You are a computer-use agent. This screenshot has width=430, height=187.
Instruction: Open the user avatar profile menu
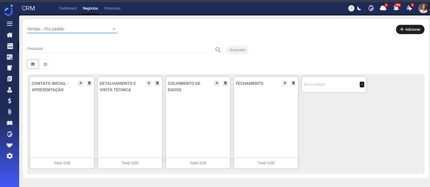[423, 8]
